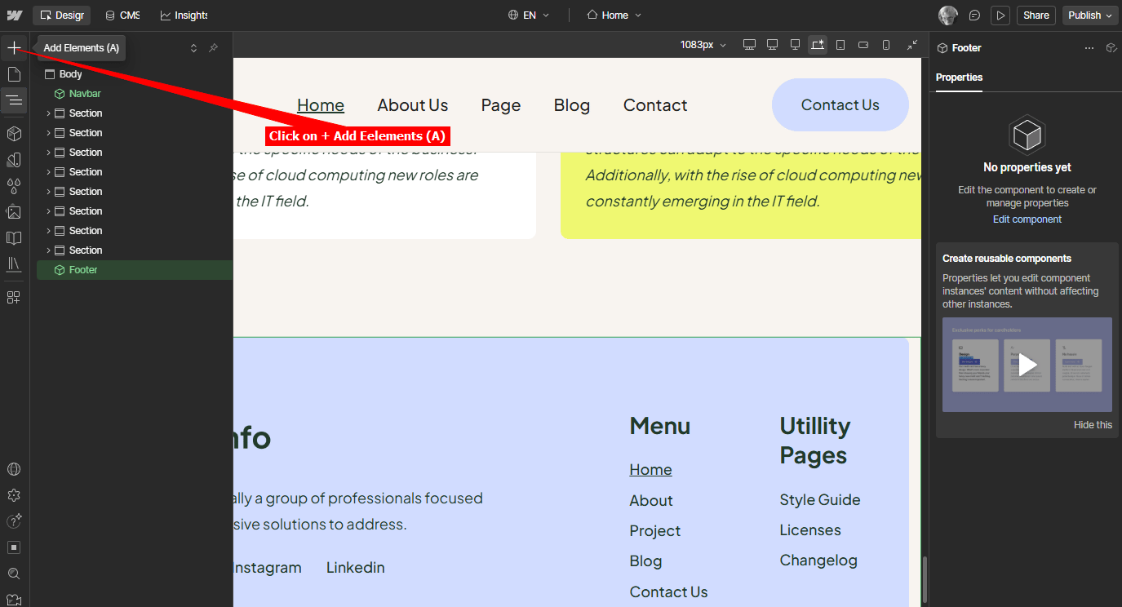Select the base starred desktop breakpoint
This screenshot has width=1122, height=607.
coord(818,45)
